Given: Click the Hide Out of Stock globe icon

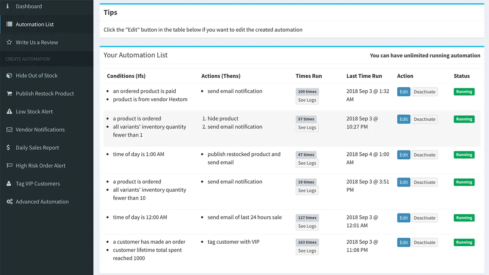Looking at the screenshot, I should point(9,75).
